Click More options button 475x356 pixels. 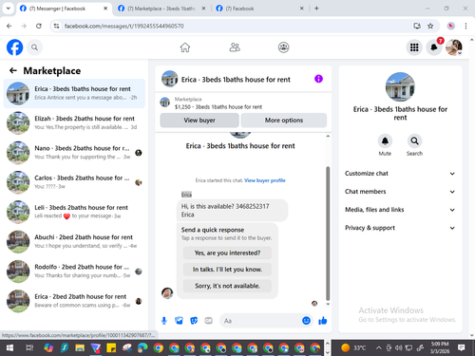284,121
